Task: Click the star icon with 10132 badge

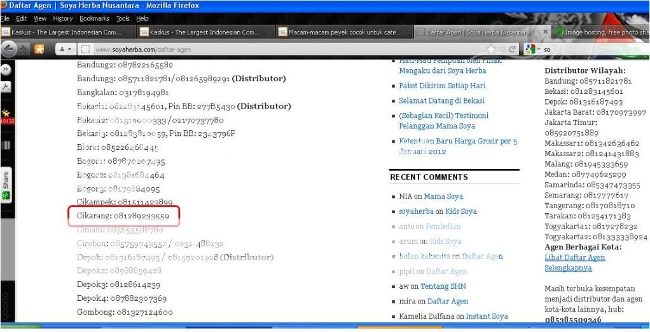Action: (x=6, y=116)
